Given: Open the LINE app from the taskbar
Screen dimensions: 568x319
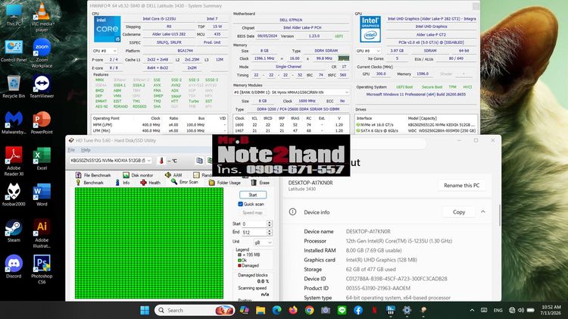Looking at the screenshot, I should [x=342, y=311].
